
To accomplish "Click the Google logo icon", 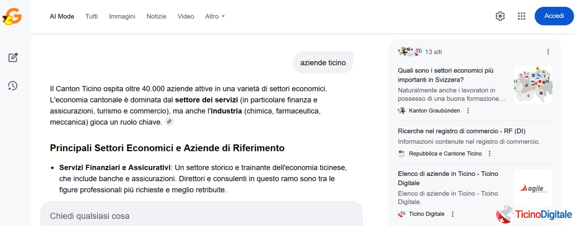I will pyautogui.click(x=12, y=17).
